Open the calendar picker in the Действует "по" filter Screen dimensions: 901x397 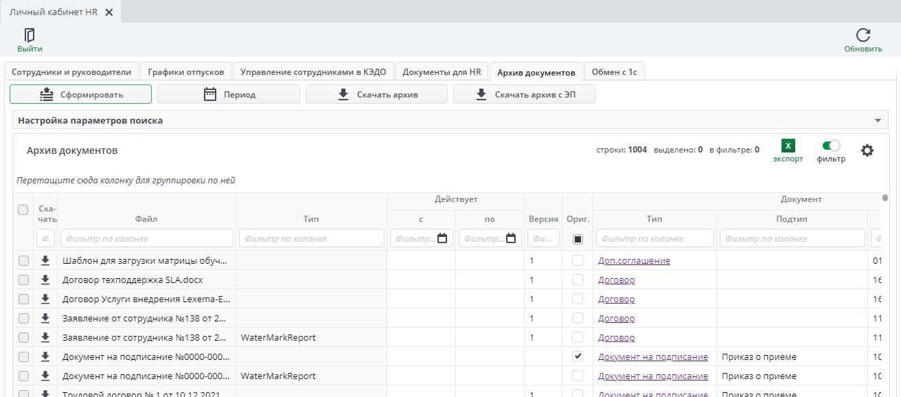[x=511, y=238]
